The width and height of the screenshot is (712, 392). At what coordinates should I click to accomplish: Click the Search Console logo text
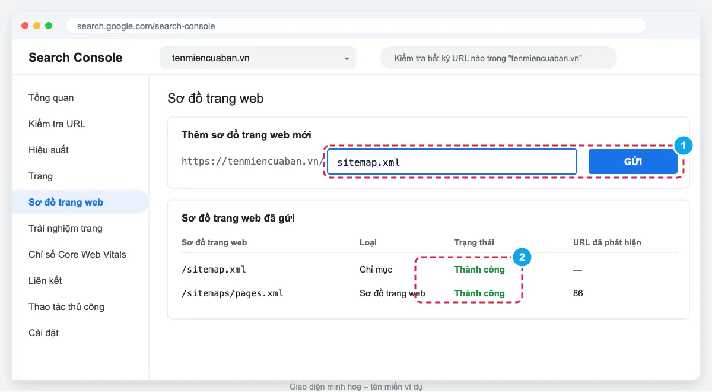75,58
